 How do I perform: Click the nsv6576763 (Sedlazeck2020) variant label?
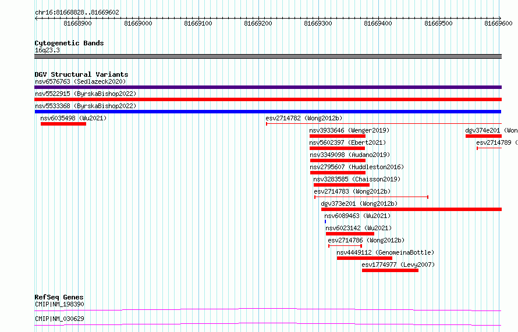(x=80, y=81)
